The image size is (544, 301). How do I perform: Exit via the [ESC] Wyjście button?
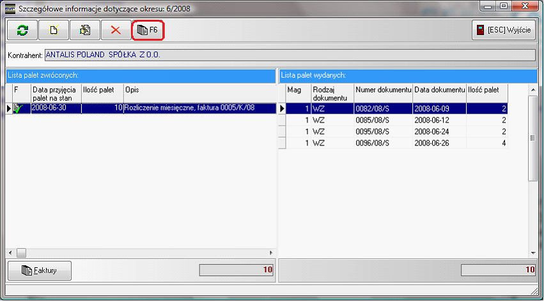pyautogui.click(x=502, y=30)
